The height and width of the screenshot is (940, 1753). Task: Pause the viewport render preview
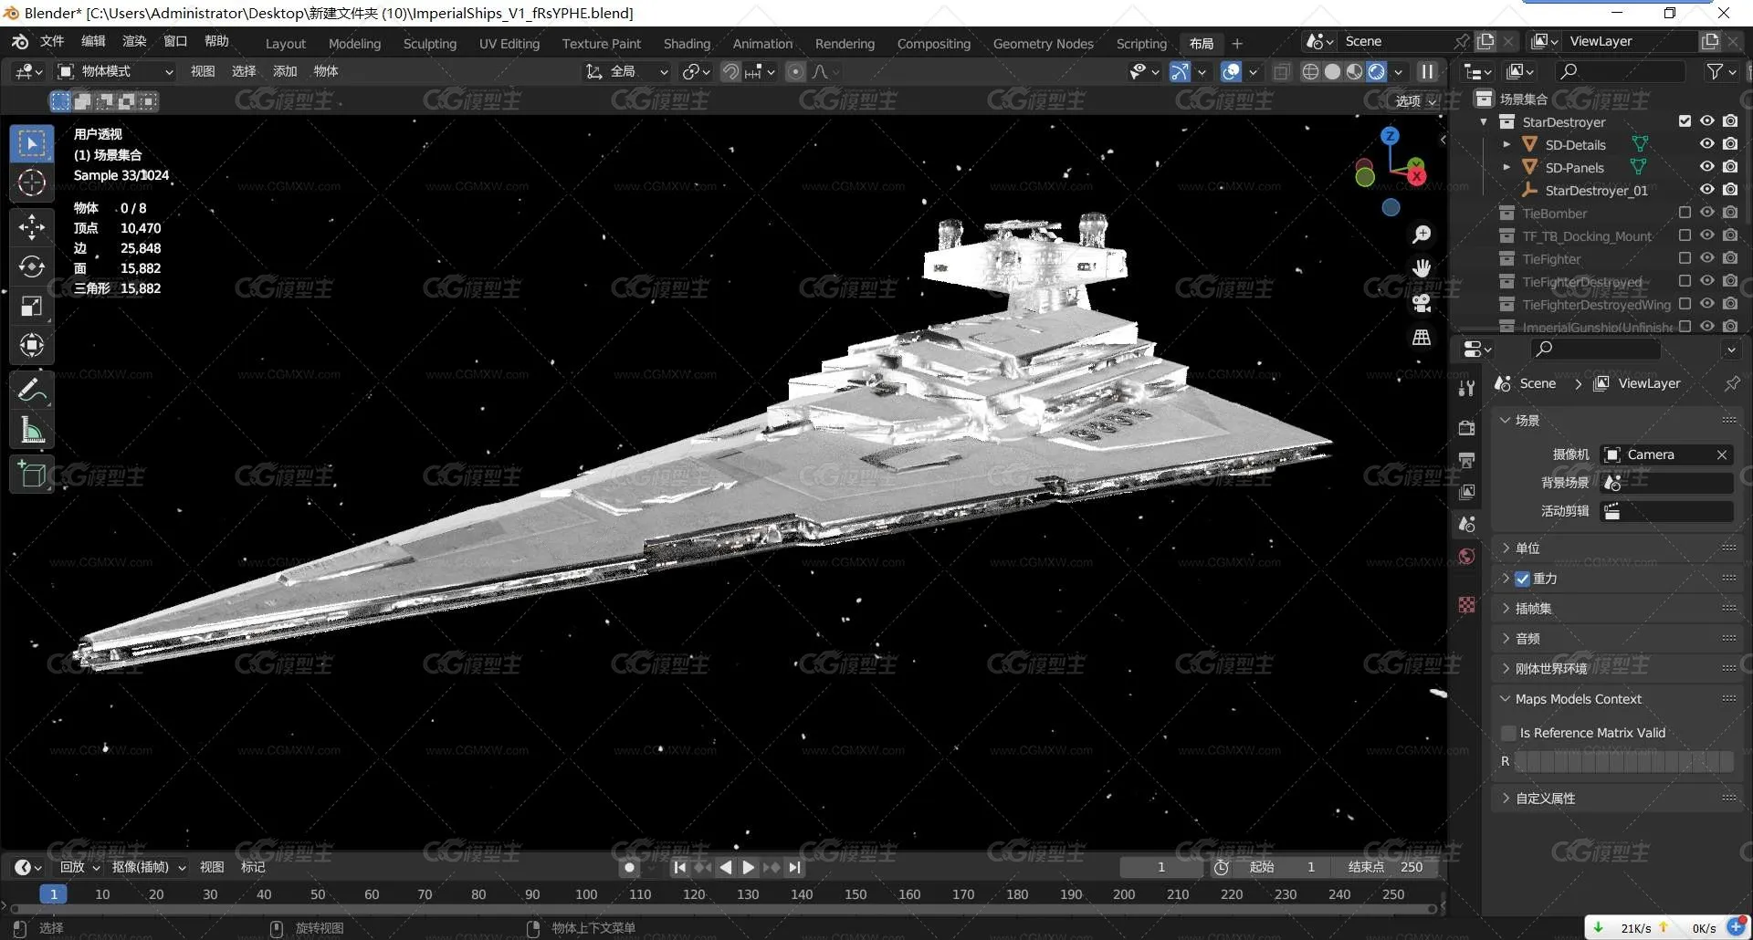click(1426, 71)
